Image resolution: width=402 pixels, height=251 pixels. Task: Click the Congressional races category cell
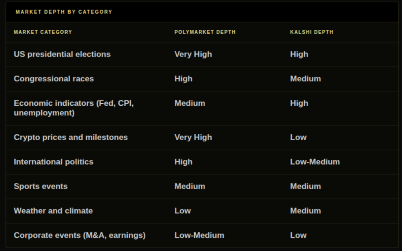[54, 79]
